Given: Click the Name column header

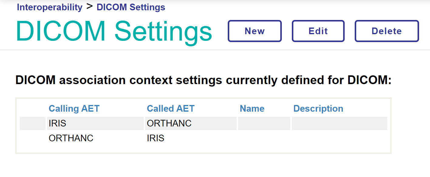Looking at the screenshot, I should coord(252,109).
